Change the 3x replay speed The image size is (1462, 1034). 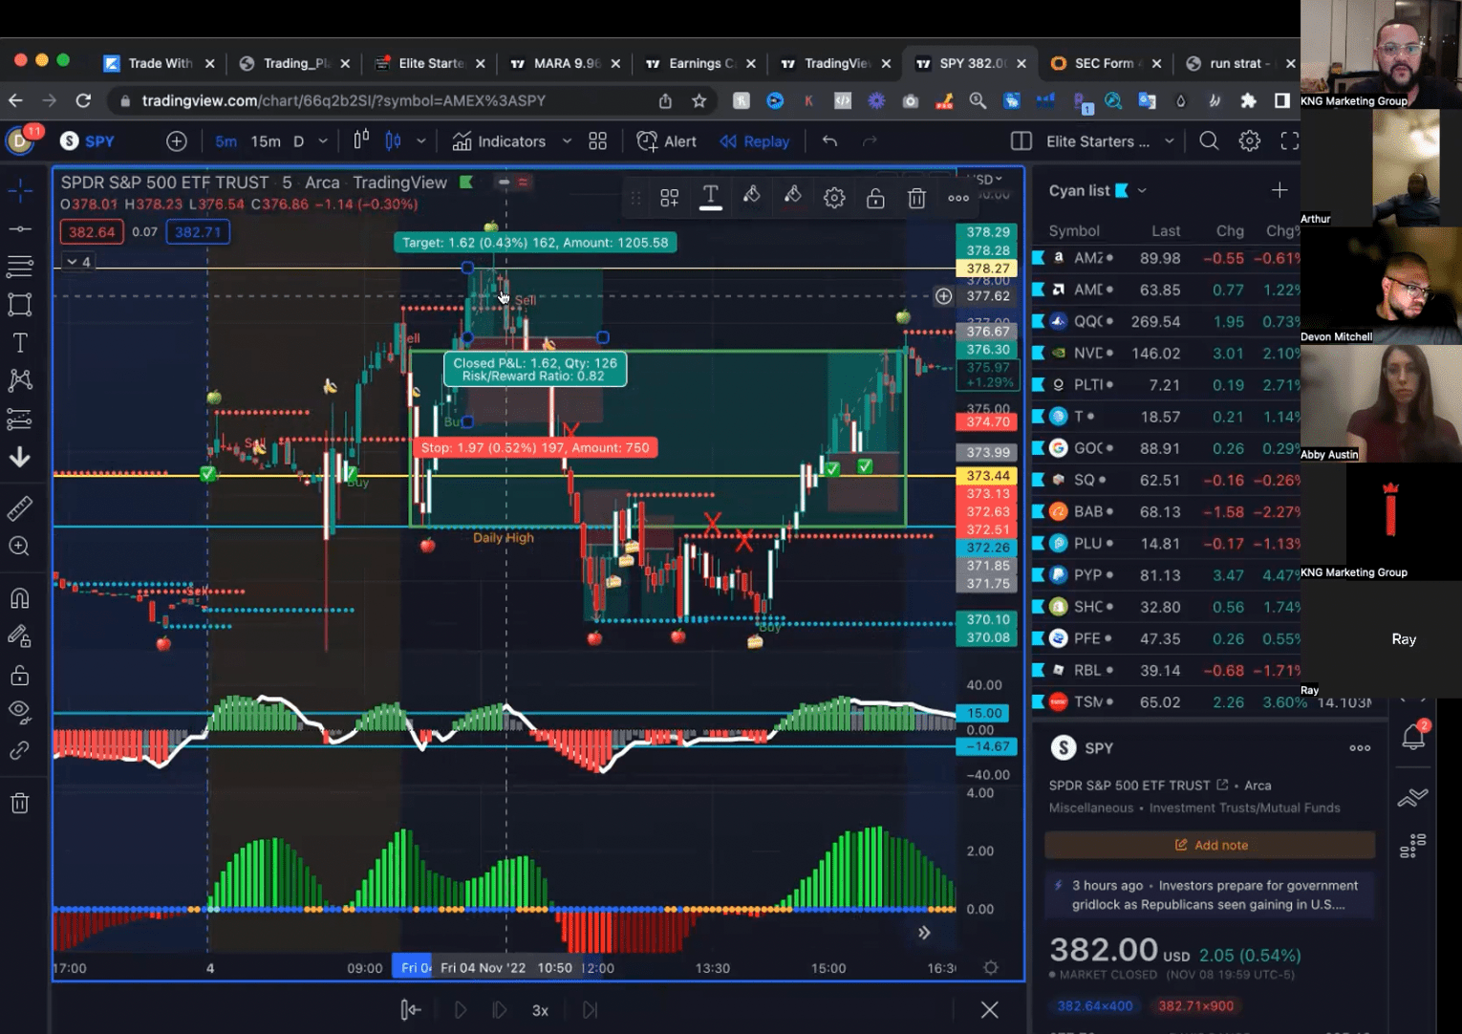coord(540,1010)
